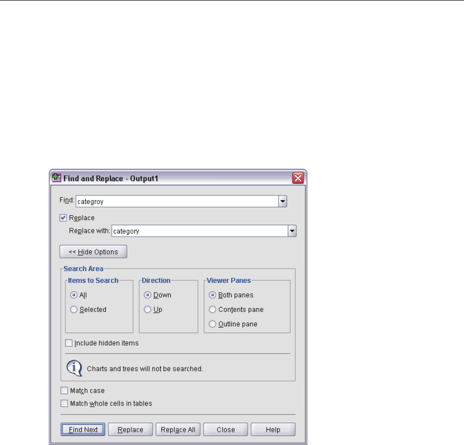This screenshot has width=464, height=445.
Task: Uncheck the Replace checkbox
Action: pyautogui.click(x=63, y=218)
